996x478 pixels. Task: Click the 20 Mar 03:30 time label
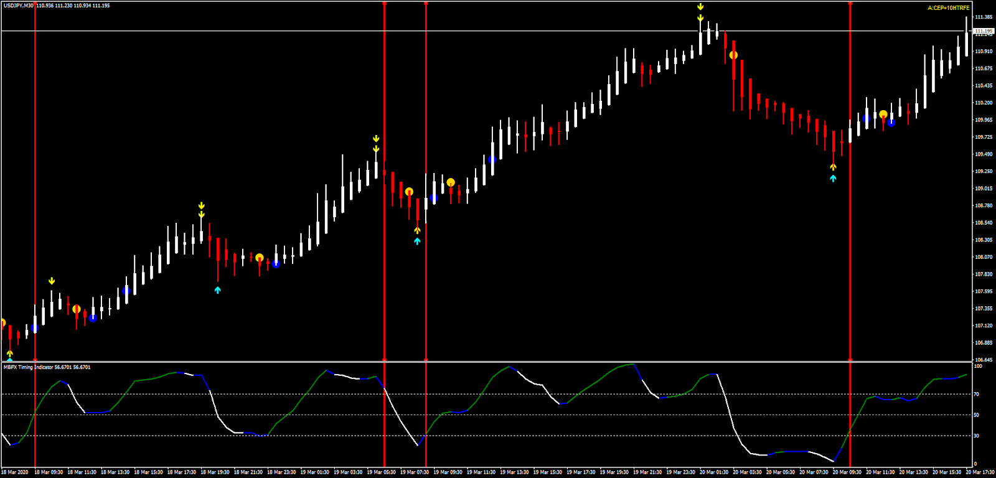point(747,472)
